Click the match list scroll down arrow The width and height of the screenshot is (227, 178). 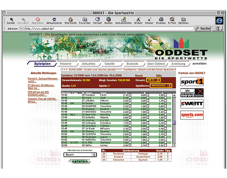(x=174, y=145)
